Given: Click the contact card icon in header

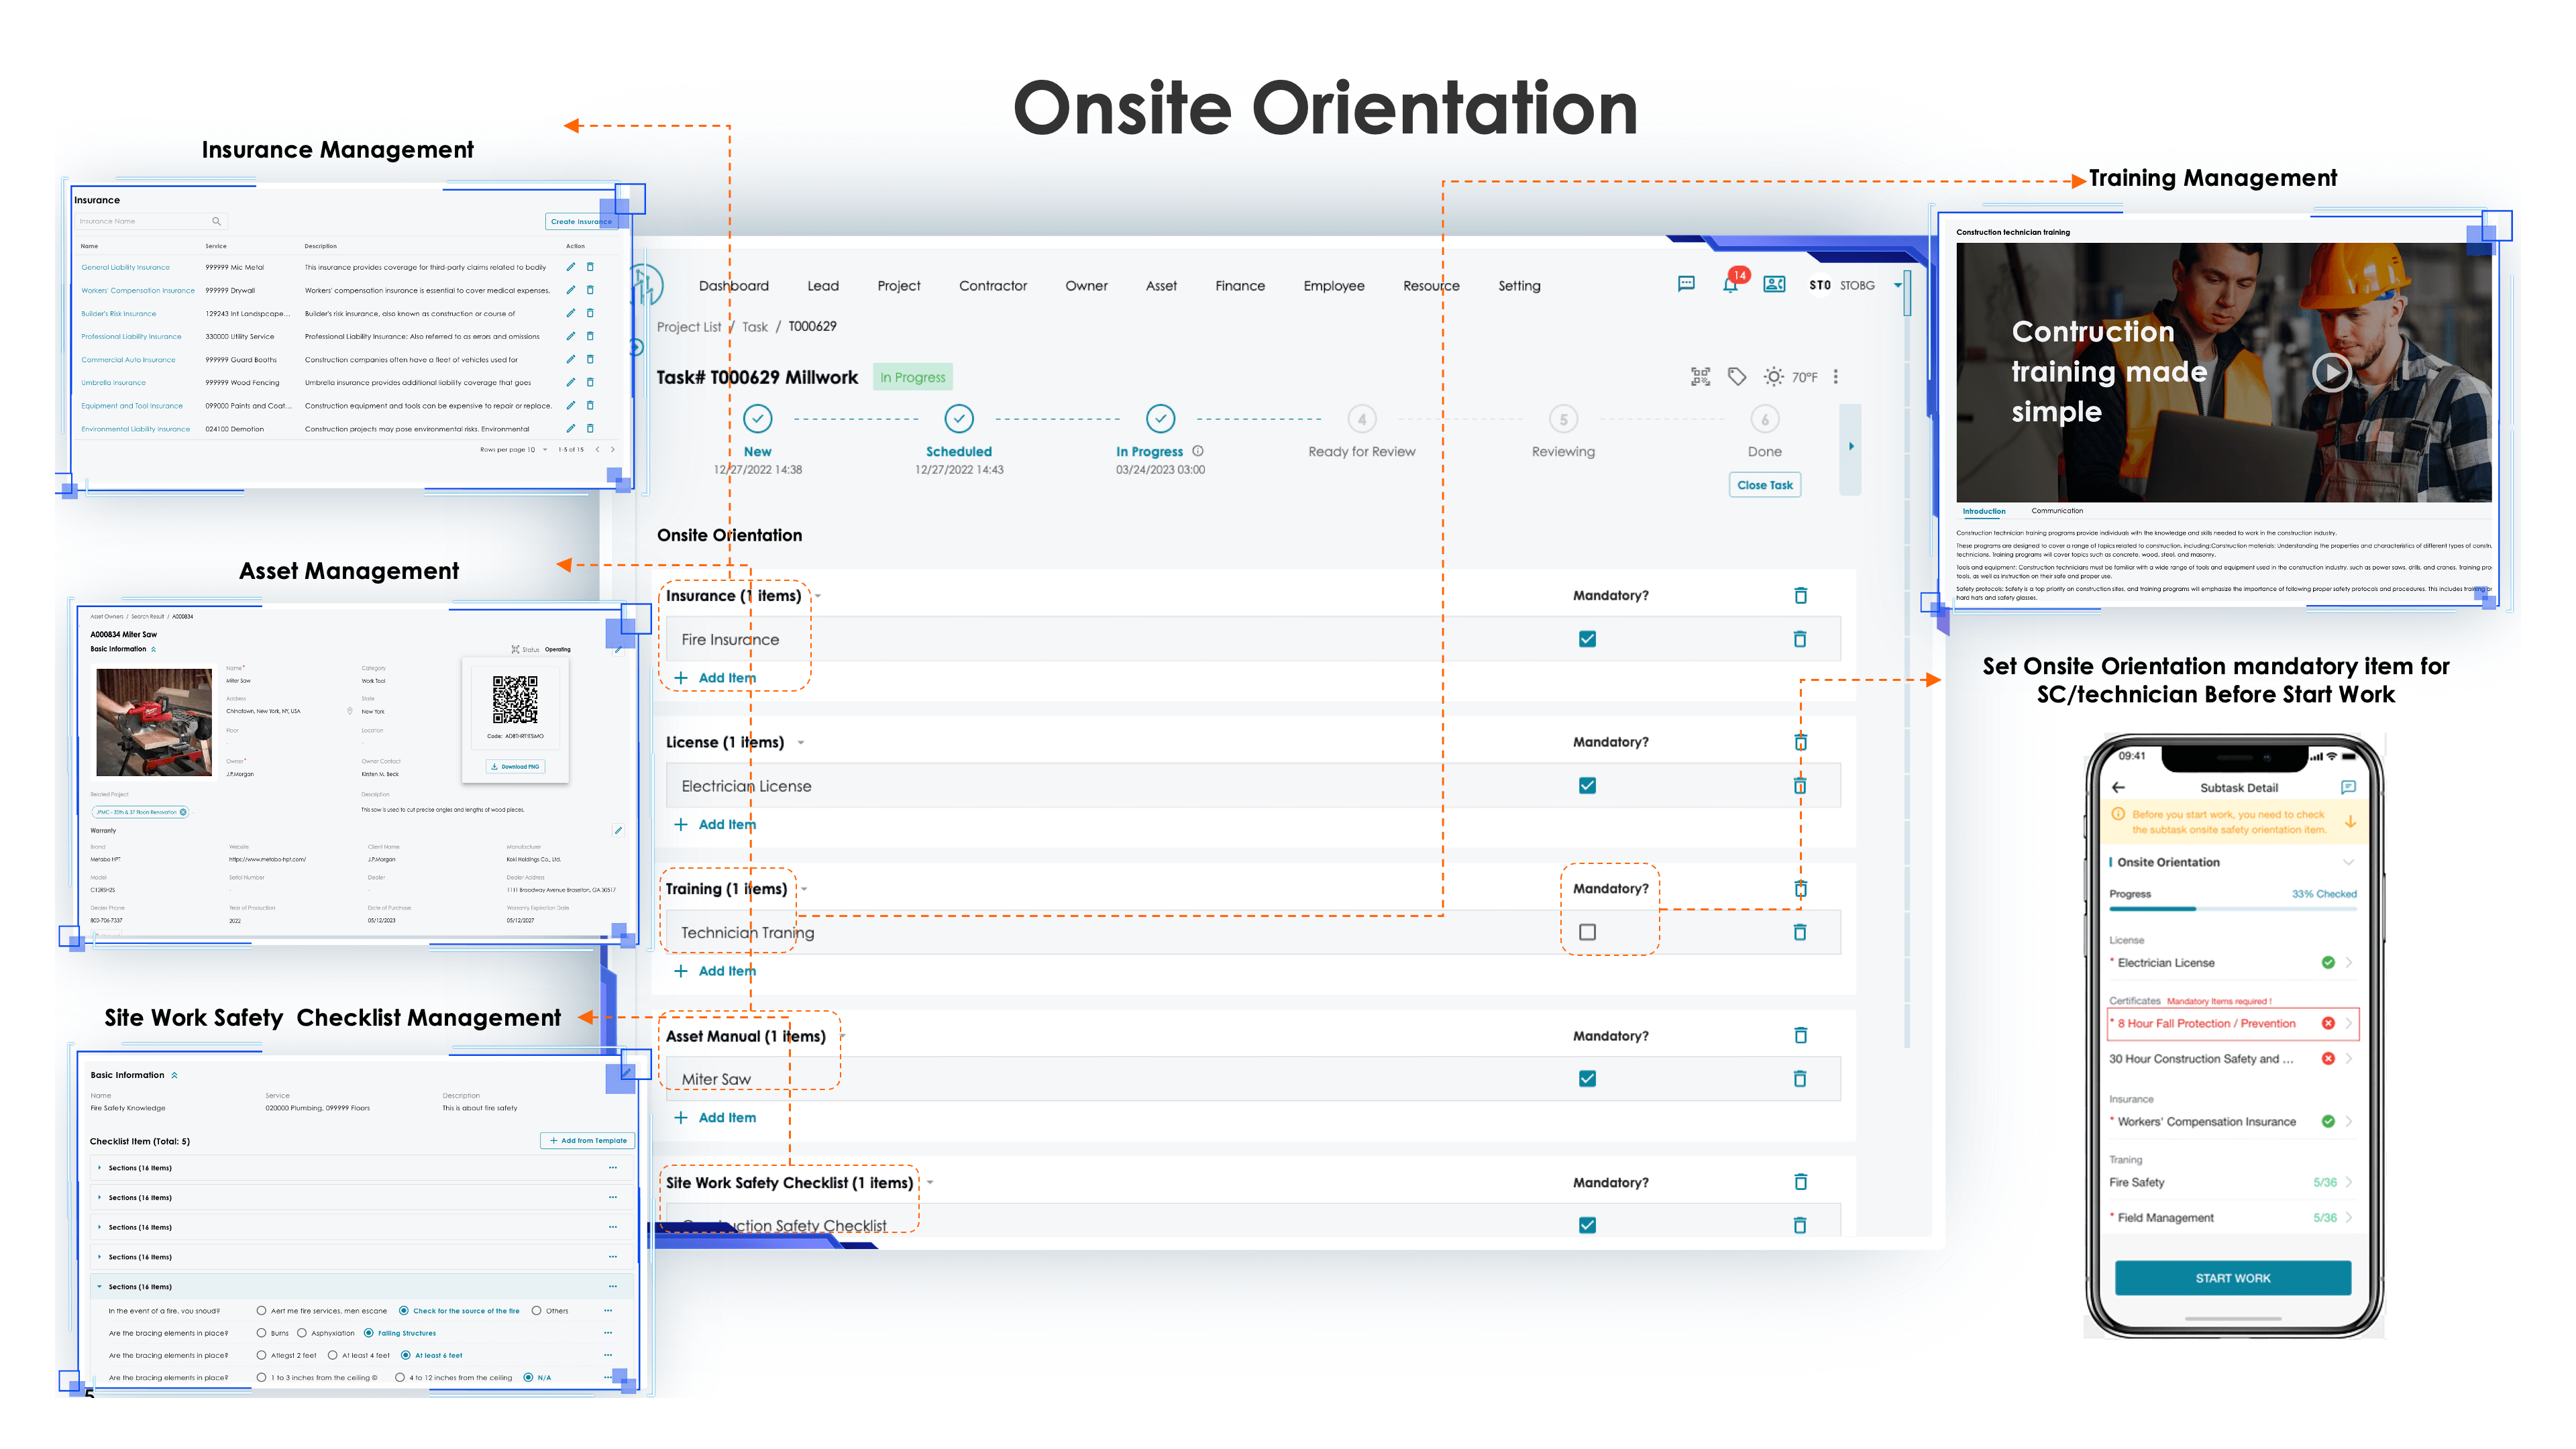Looking at the screenshot, I should coord(1774,285).
